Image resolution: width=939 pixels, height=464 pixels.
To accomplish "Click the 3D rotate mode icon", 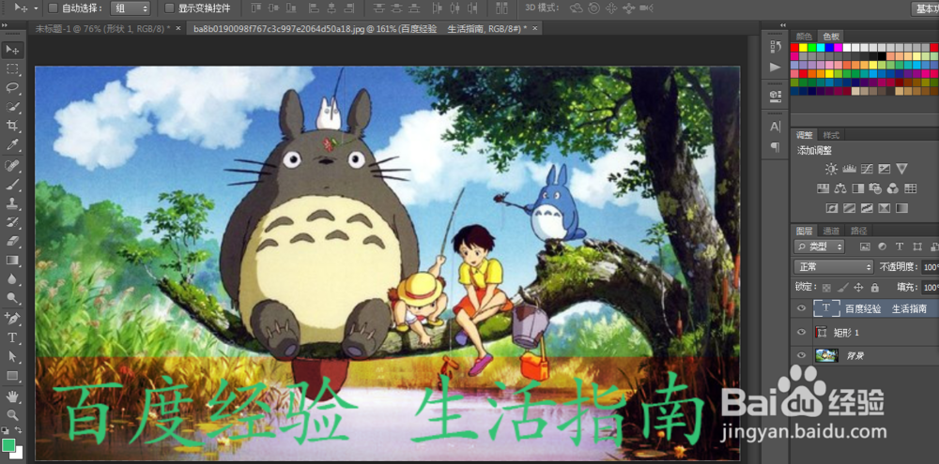I will point(576,8).
